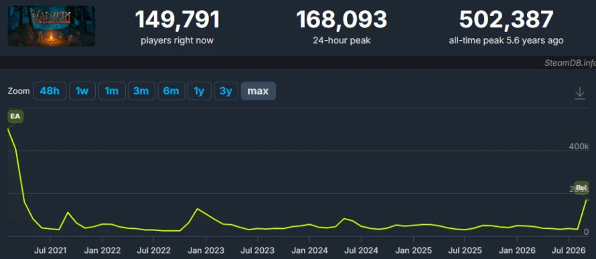Screen dimensions: 596x259
Task: Click the Rel release chart marker
Action: [581, 187]
